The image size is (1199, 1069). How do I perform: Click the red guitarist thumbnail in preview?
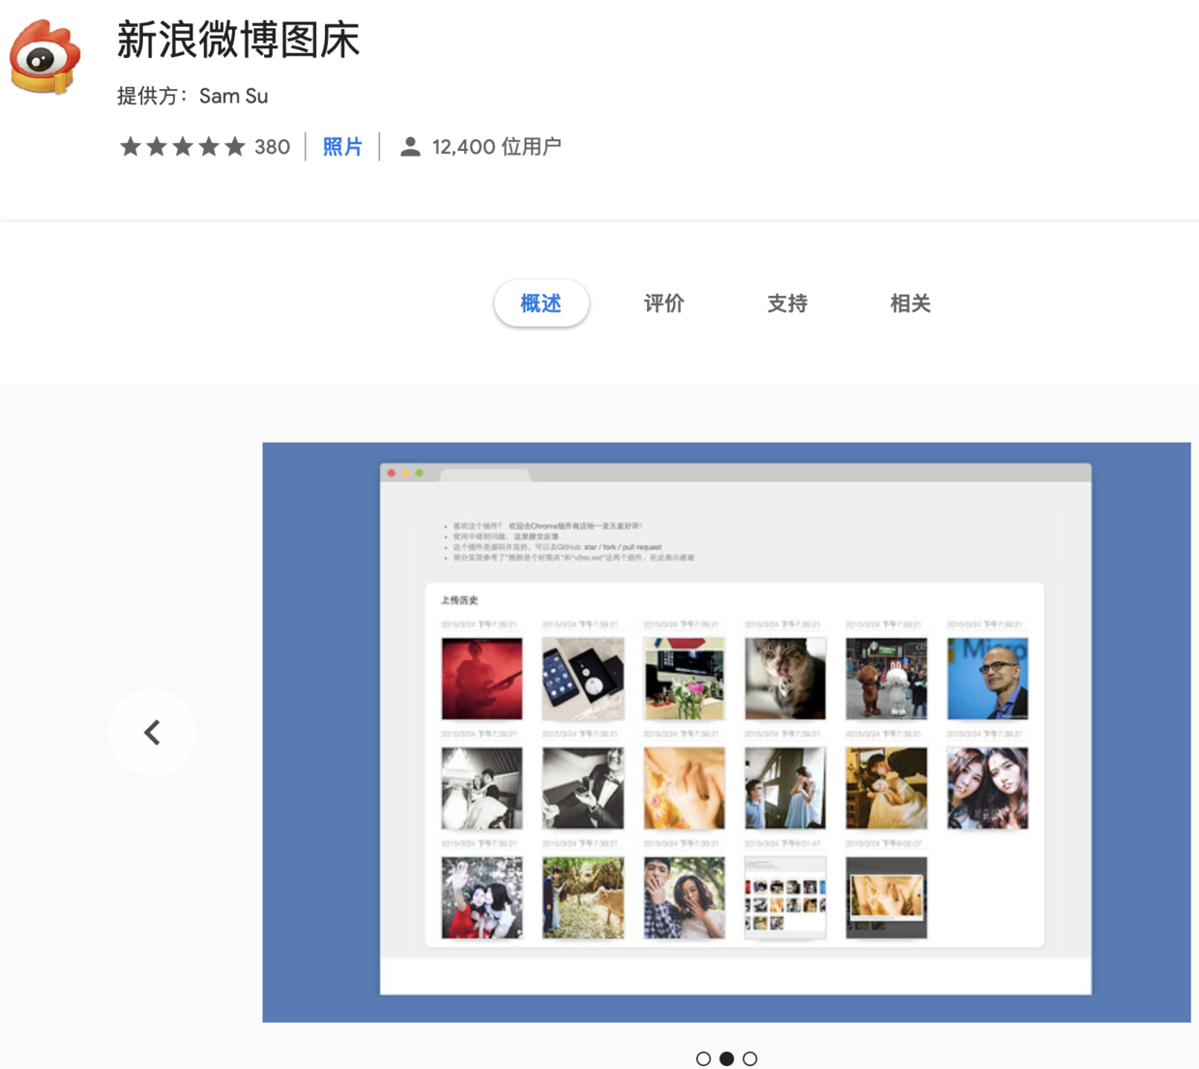pyautogui.click(x=482, y=679)
